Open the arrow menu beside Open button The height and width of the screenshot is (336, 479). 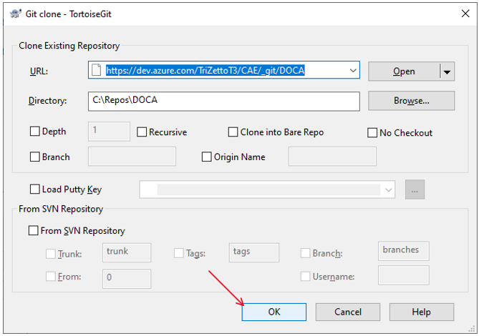coord(447,71)
